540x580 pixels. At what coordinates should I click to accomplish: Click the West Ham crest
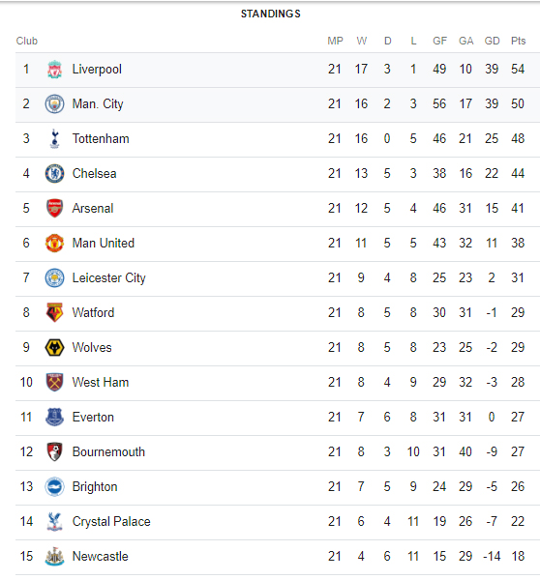54,382
